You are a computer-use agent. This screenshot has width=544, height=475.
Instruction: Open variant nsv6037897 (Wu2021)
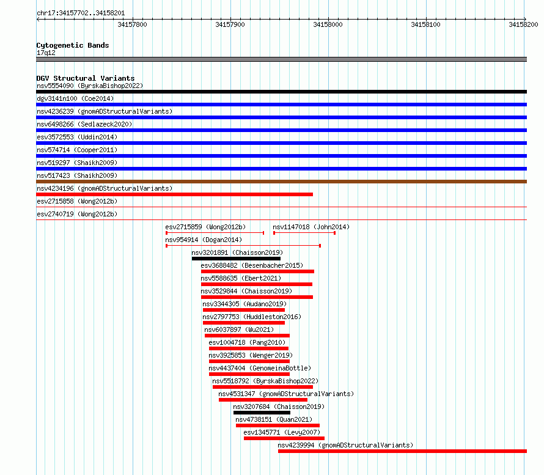(239, 330)
